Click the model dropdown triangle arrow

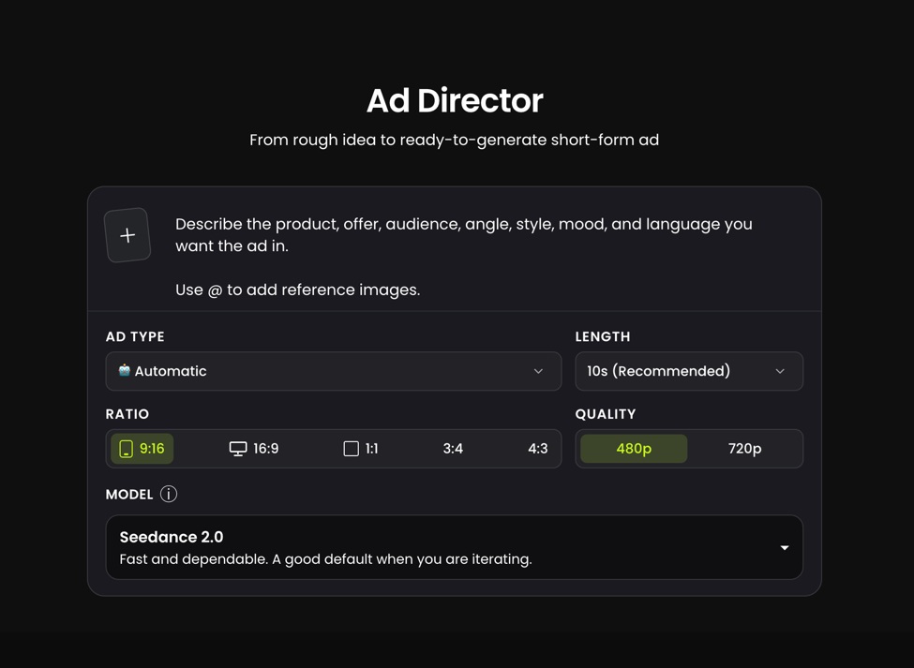point(785,547)
